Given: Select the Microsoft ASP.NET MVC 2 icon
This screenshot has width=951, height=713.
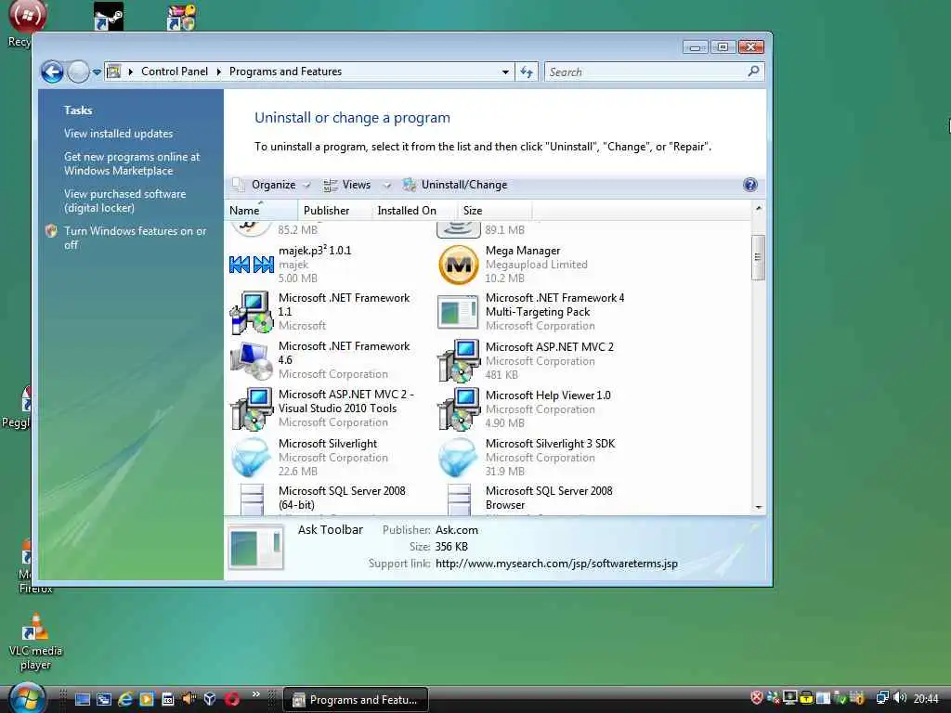Looking at the screenshot, I should pyautogui.click(x=459, y=361).
